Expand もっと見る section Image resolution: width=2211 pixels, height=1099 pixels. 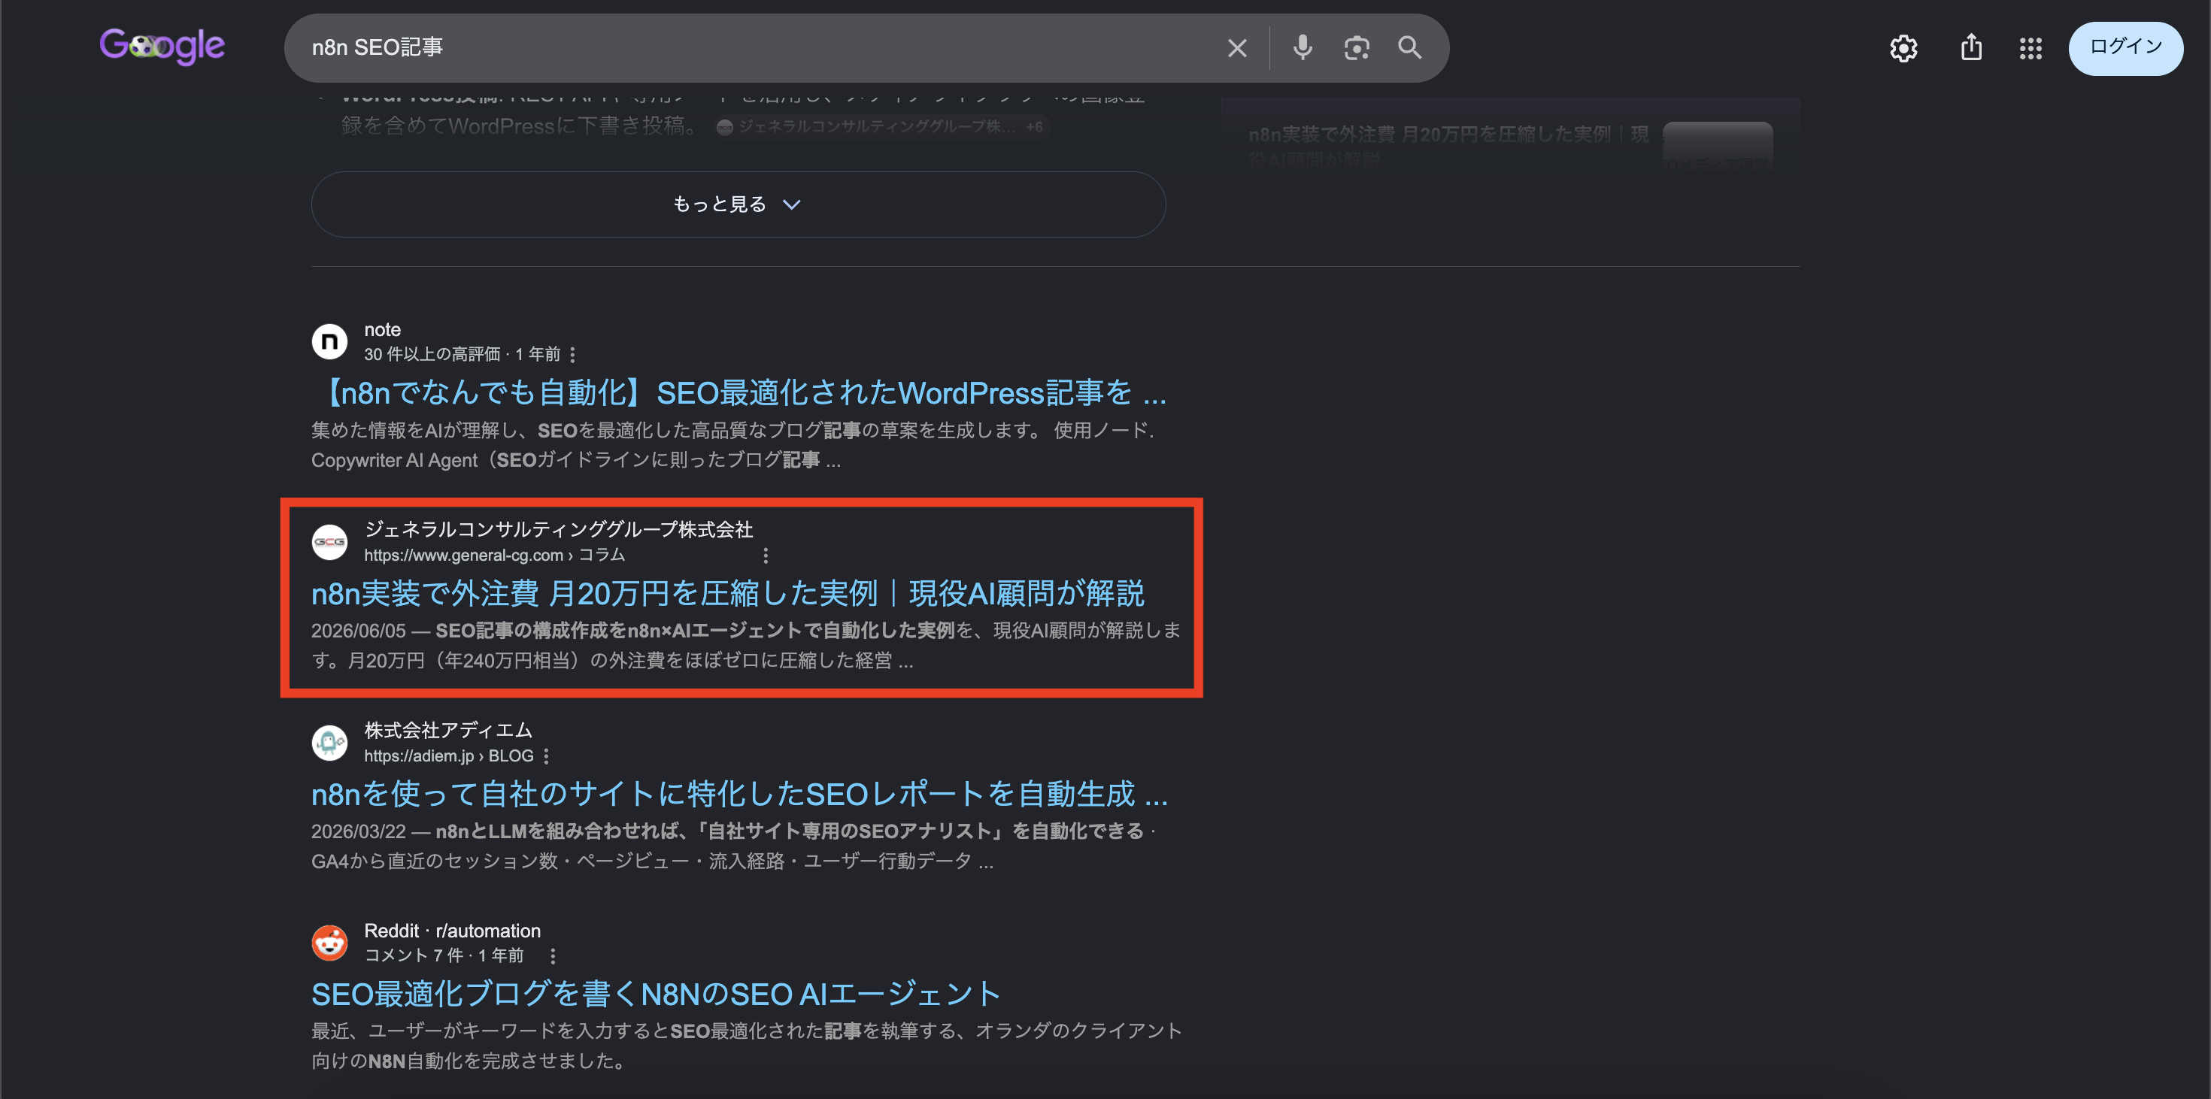click(x=739, y=204)
